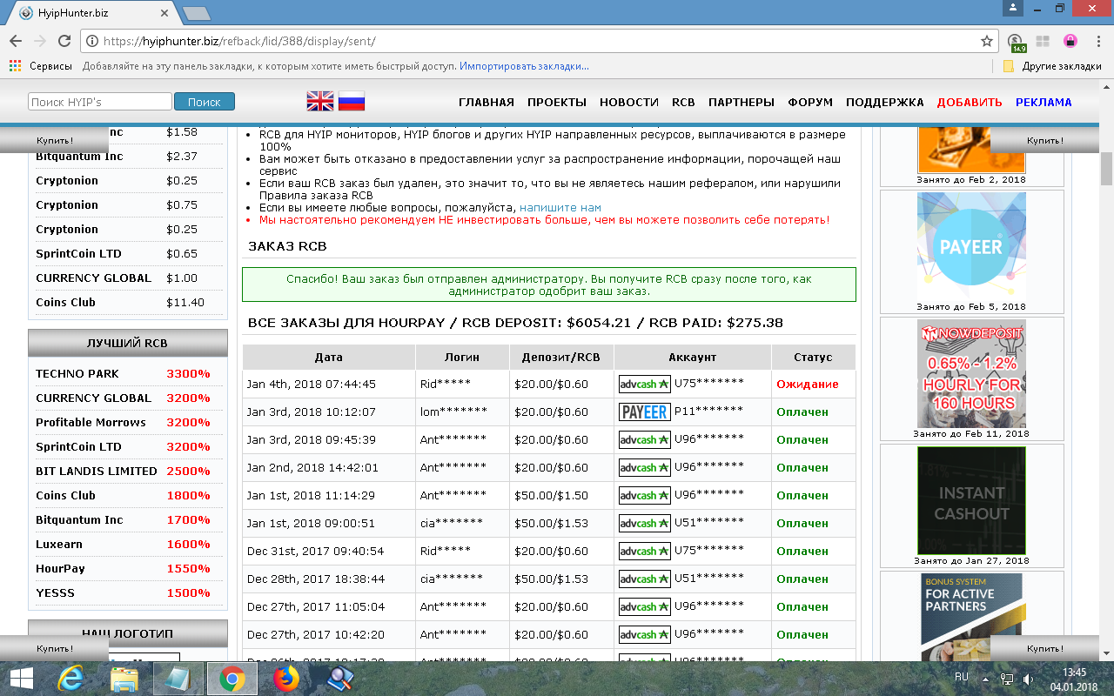
Task: Reload the current page
Action: click(64, 41)
